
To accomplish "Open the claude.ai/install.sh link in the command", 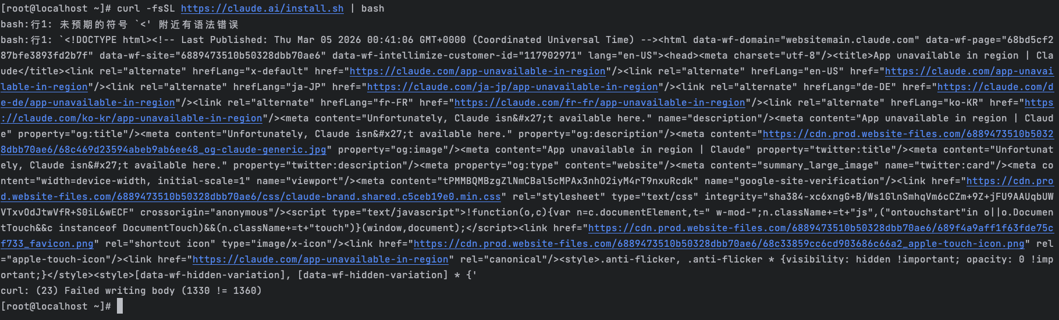I will pos(262,9).
